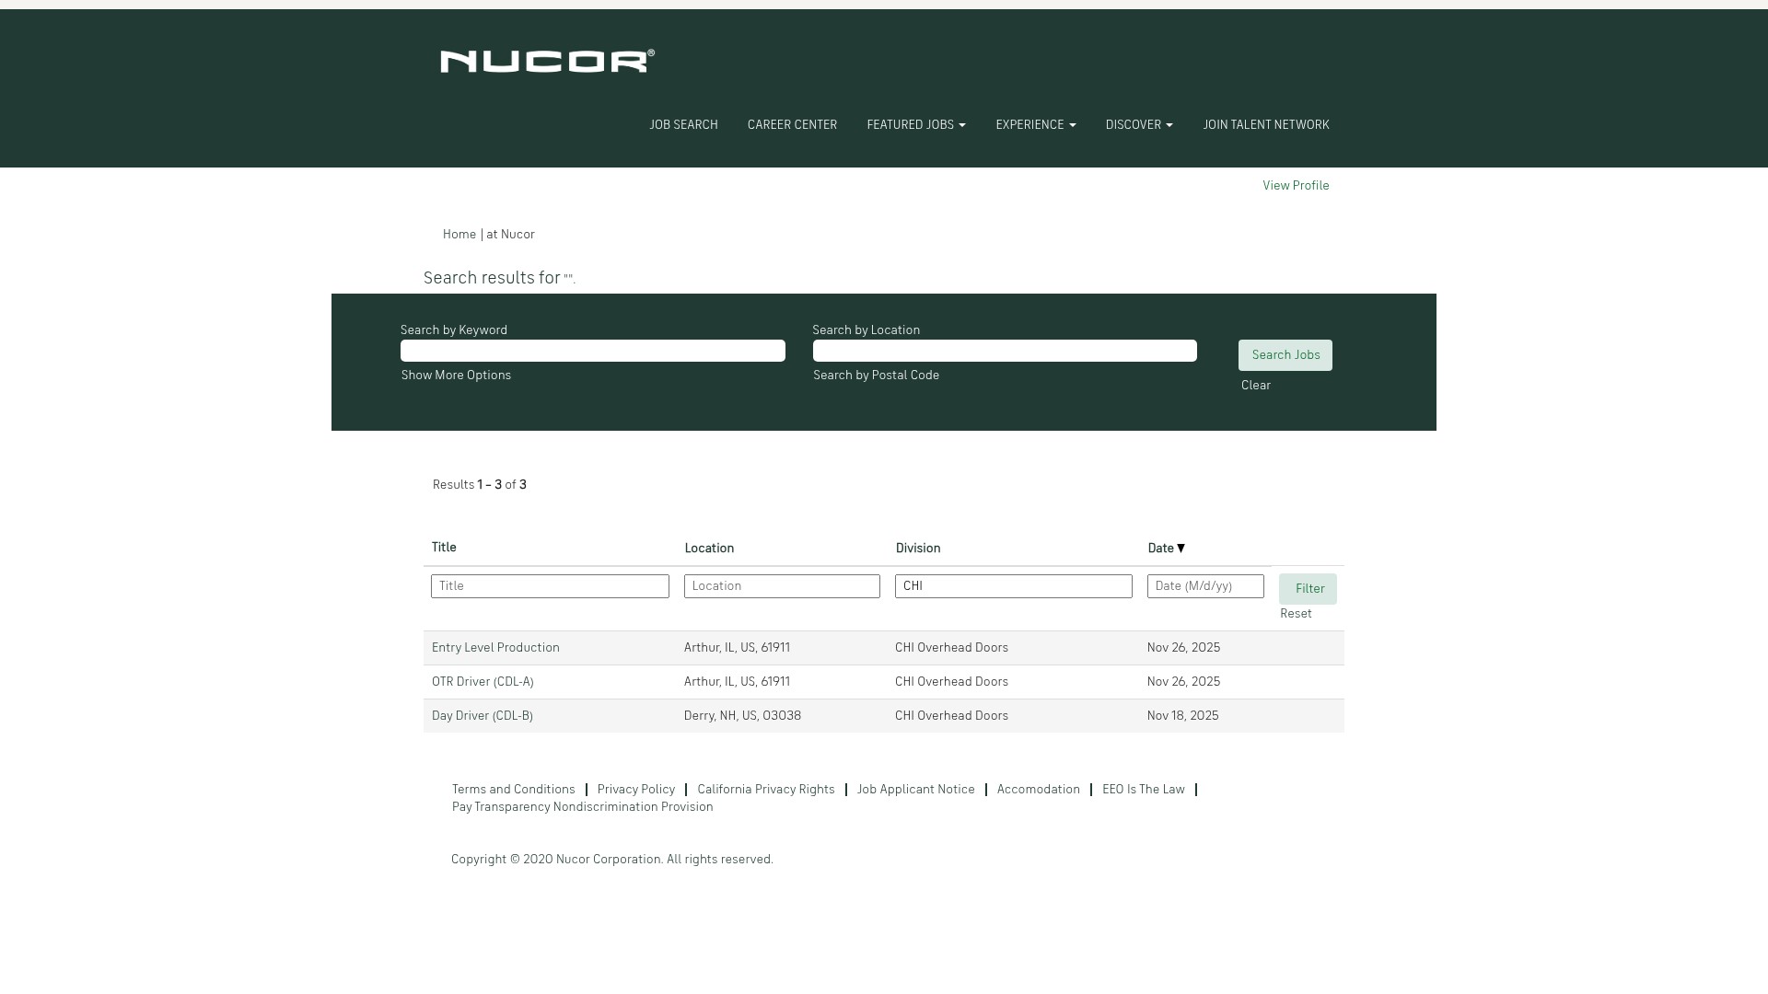
Task: Open the View Profile link
Action: pyautogui.click(x=1296, y=186)
